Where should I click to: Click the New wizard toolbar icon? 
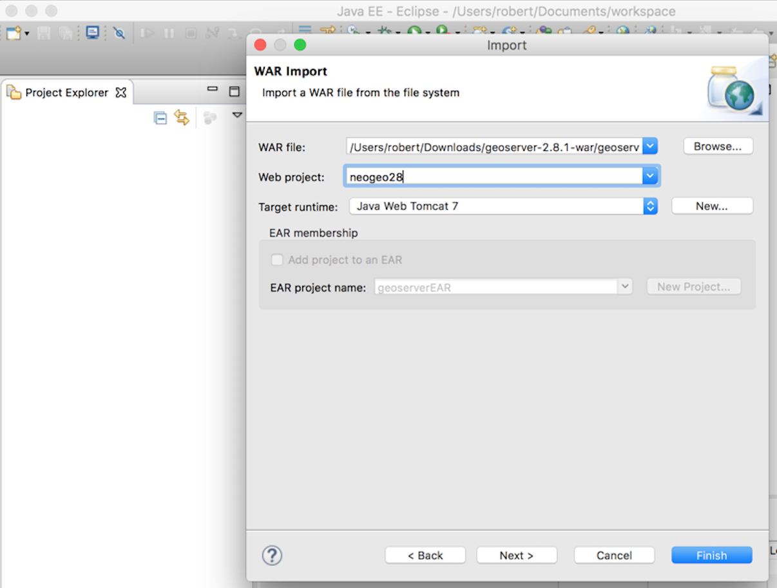14,33
